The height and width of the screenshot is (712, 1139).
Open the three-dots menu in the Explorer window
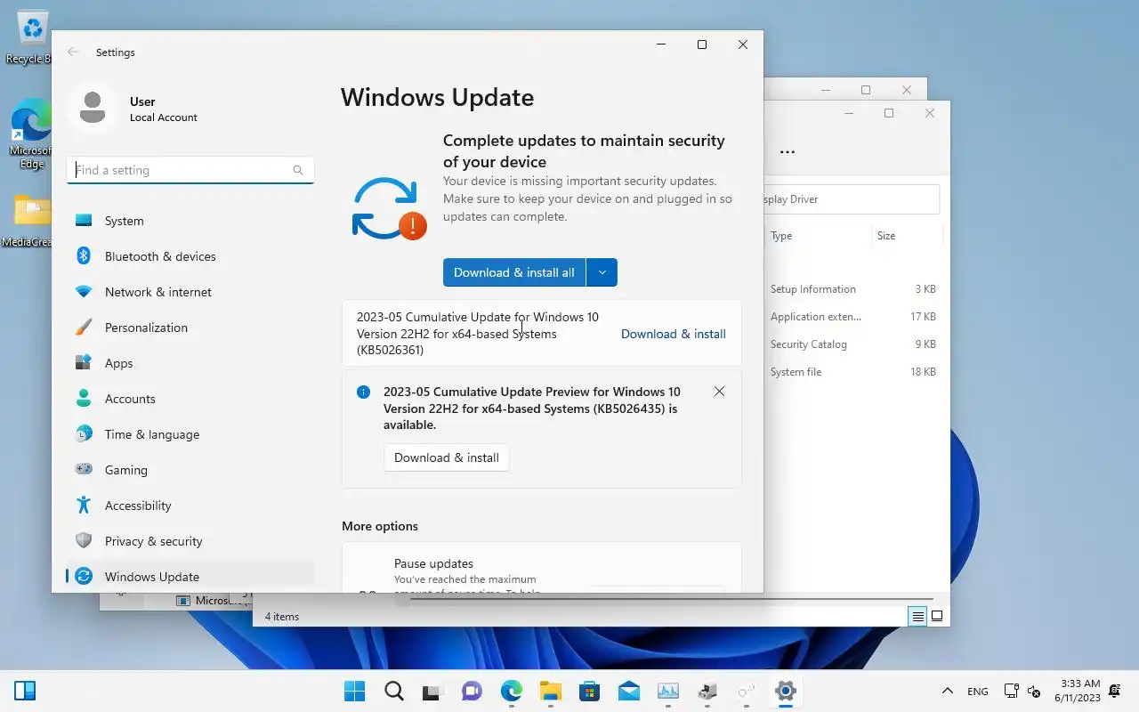(x=788, y=151)
